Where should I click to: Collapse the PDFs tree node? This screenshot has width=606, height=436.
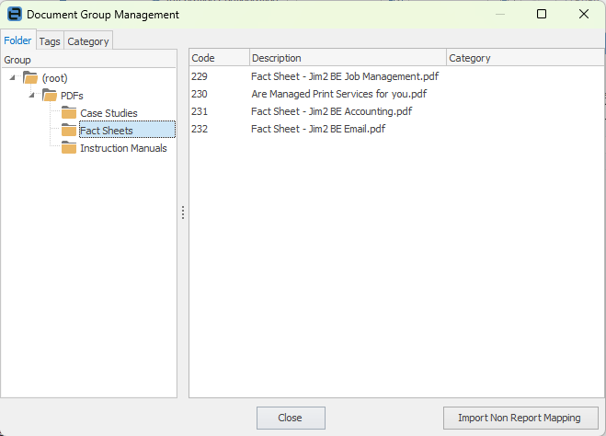pyautogui.click(x=31, y=95)
